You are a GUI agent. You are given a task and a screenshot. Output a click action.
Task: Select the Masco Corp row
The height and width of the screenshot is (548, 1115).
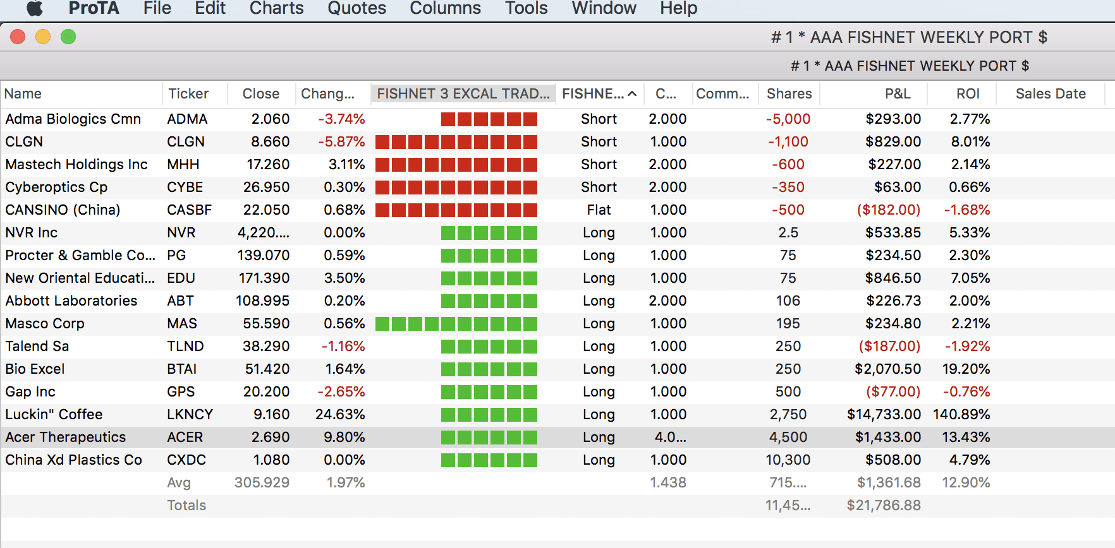coord(557,323)
